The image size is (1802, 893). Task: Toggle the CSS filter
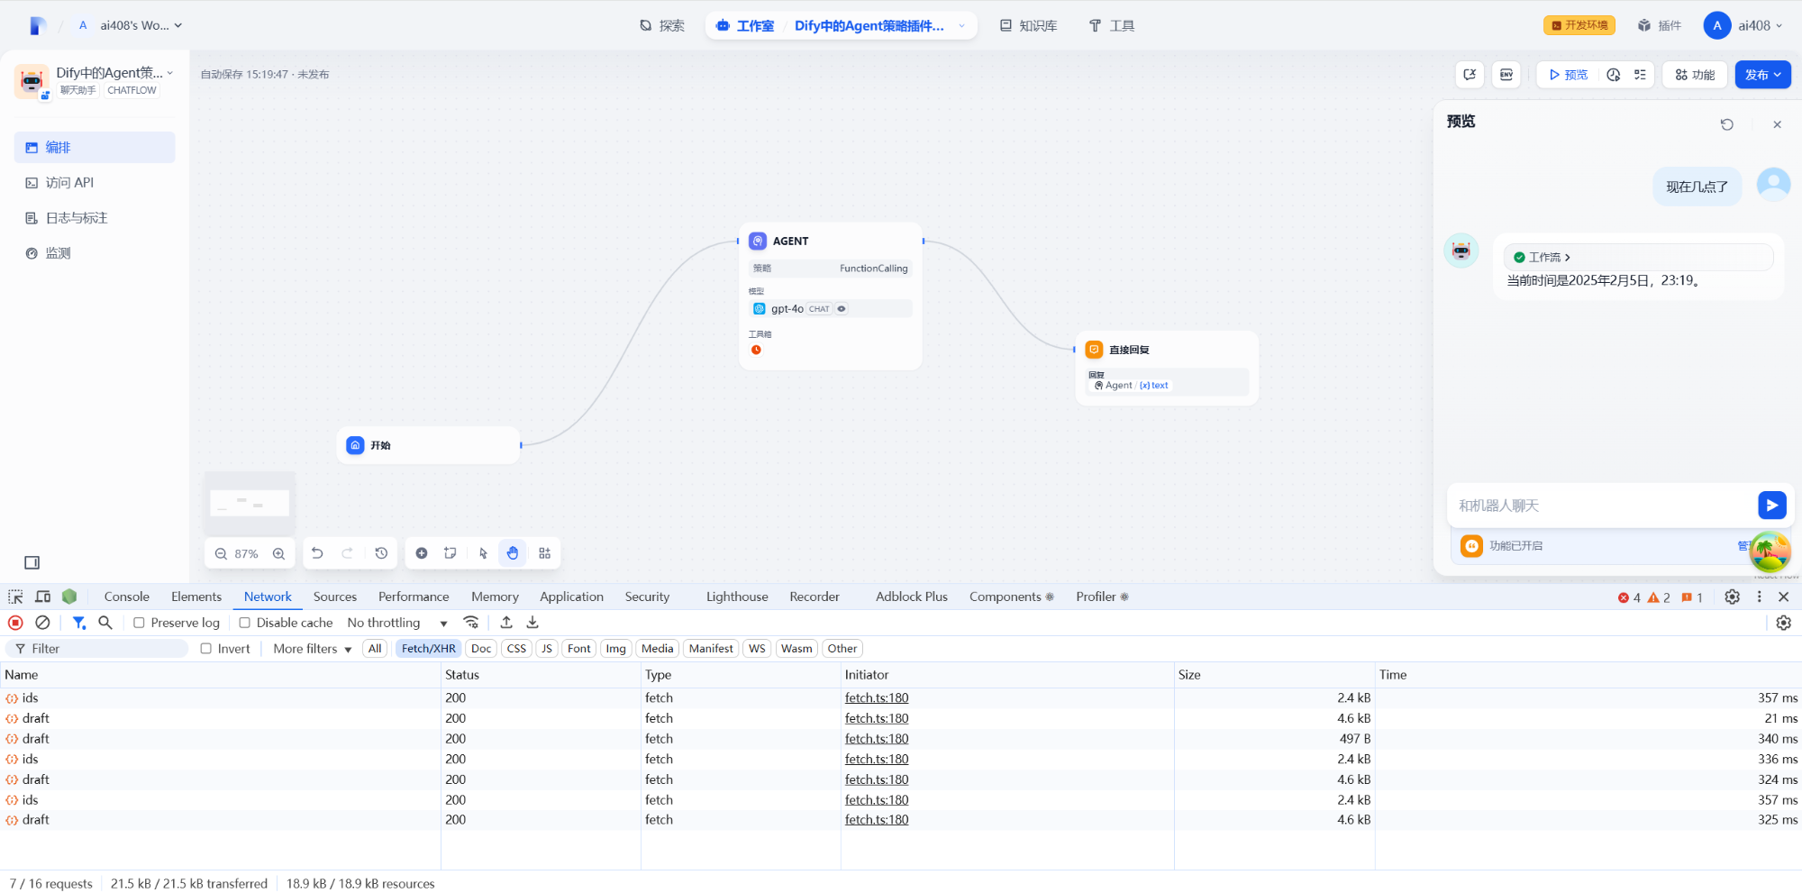516,649
